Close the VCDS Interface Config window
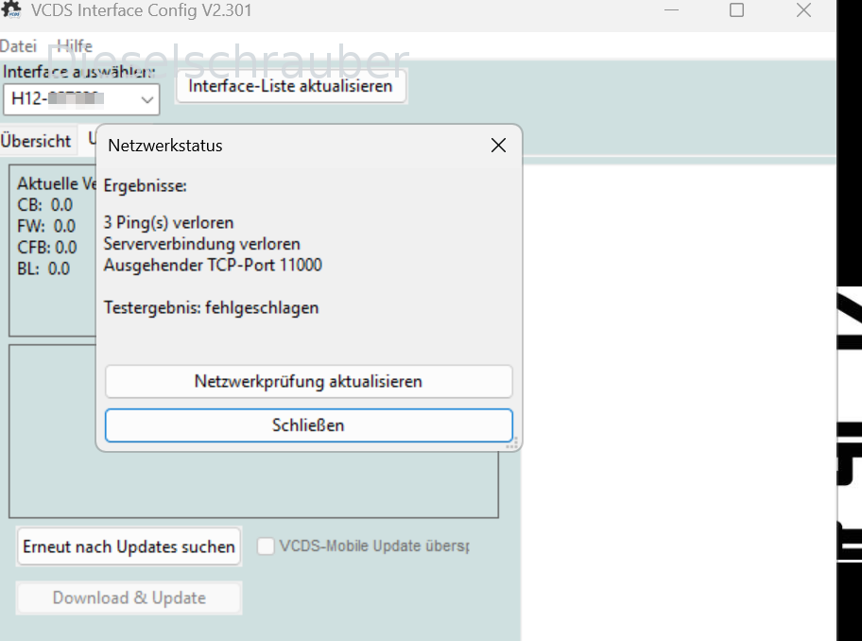Image resolution: width=862 pixels, height=641 pixels. click(803, 9)
